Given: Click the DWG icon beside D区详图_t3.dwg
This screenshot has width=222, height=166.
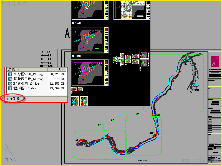Looking at the screenshot, I should 10,88.
